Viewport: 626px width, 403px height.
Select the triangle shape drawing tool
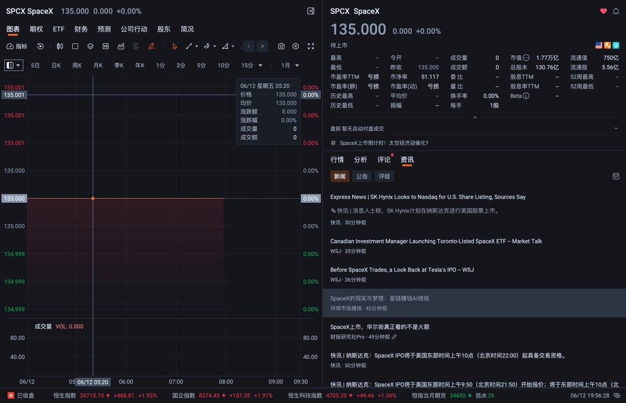(225, 46)
